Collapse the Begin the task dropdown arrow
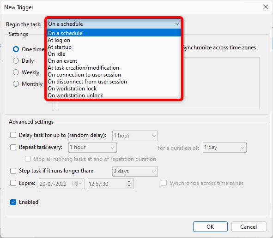The width and height of the screenshot is (273, 238). 177,24
